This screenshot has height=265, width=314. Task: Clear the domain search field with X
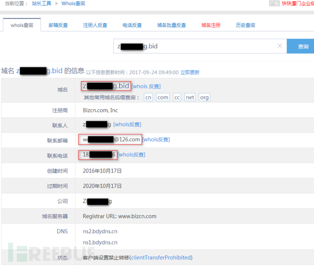click(x=280, y=46)
